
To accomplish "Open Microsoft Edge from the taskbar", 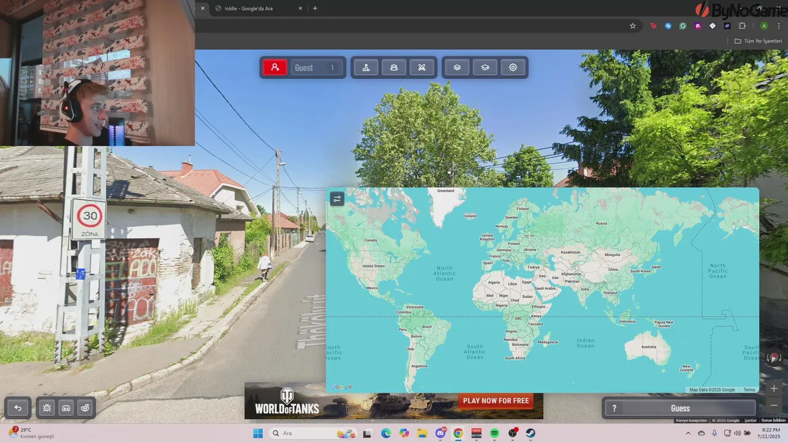I will click(x=385, y=433).
